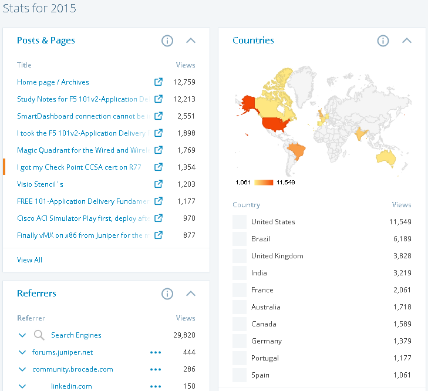The height and width of the screenshot is (391, 428).
Task: Open Magic Quadrant for the Wired post
Action: (83, 150)
